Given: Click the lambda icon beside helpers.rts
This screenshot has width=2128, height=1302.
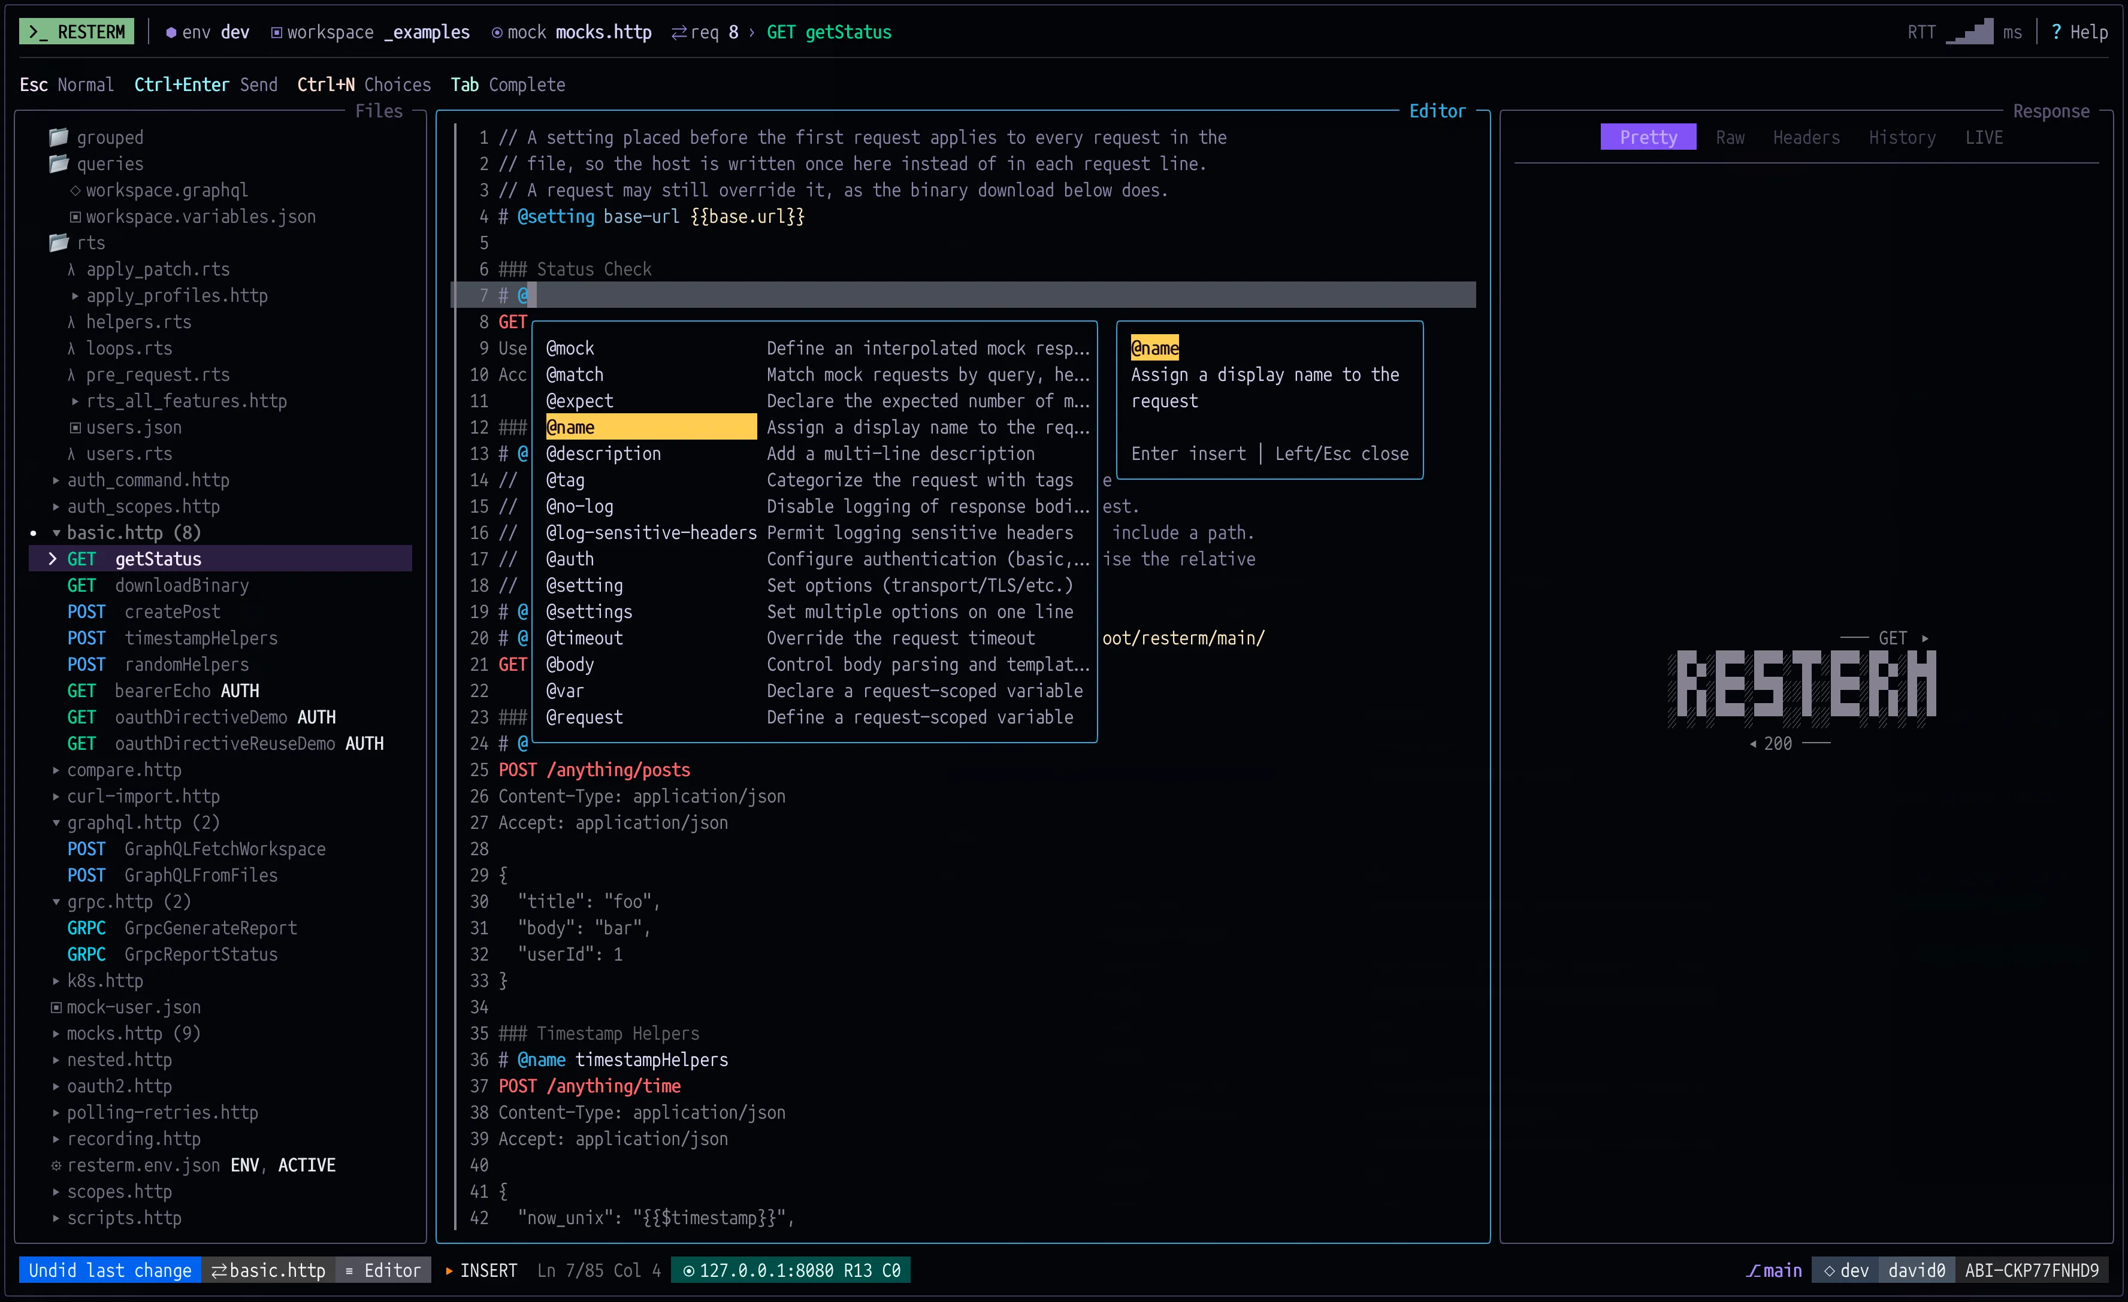Looking at the screenshot, I should [x=72, y=322].
